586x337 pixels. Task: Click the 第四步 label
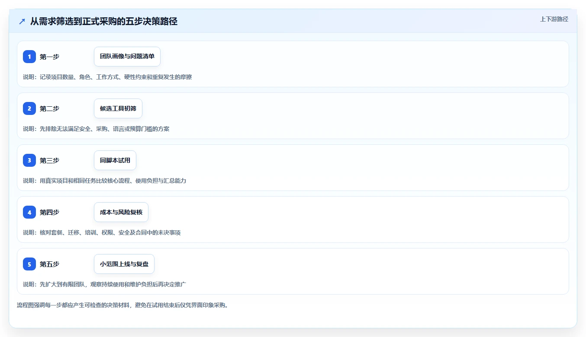pyautogui.click(x=49, y=212)
